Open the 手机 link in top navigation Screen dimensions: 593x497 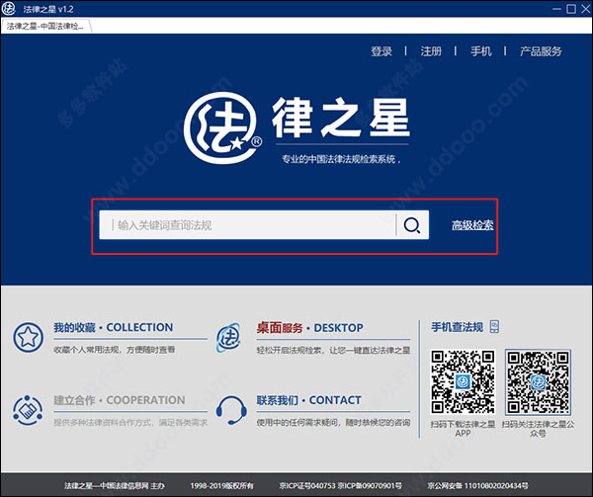[481, 51]
